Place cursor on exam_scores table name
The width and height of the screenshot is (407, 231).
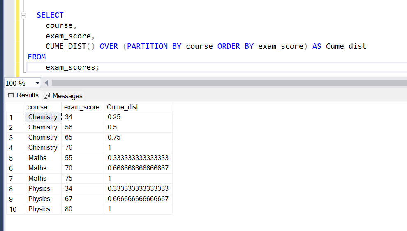click(70, 67)
